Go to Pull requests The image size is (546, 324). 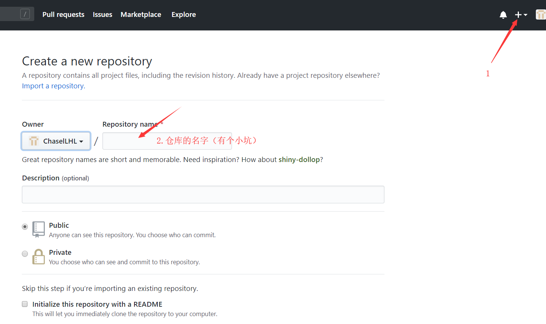point(63,15)
